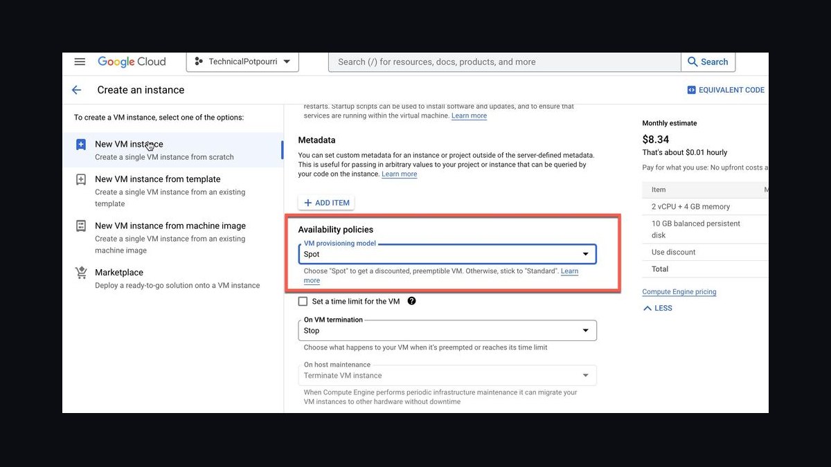Screen dimensions: 831x467
Task: Click the template instance icon
Action: tap(81, 179)
